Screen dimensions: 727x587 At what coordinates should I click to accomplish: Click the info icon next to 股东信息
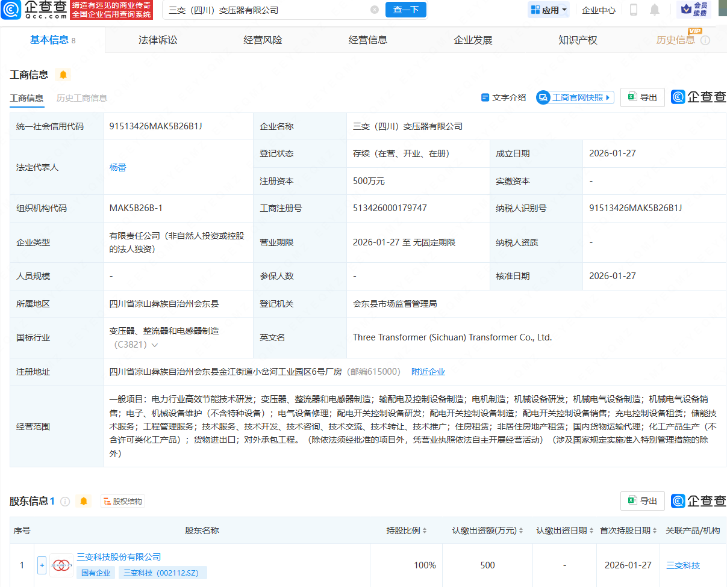(65, 501)
